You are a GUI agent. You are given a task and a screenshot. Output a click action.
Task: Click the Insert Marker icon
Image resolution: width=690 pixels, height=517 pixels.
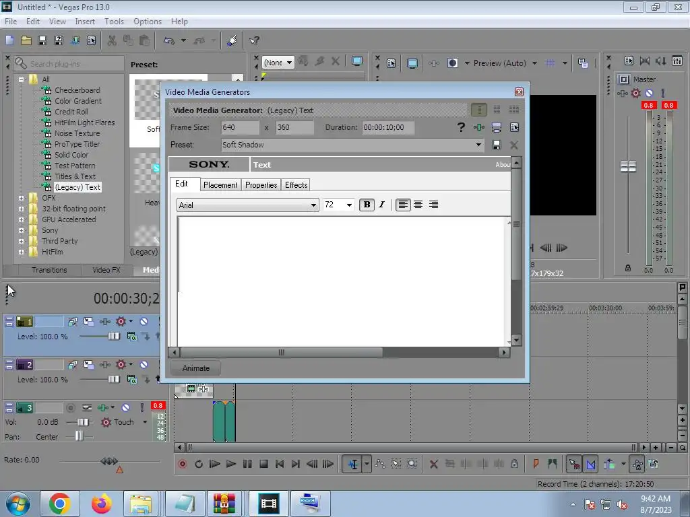536,464
